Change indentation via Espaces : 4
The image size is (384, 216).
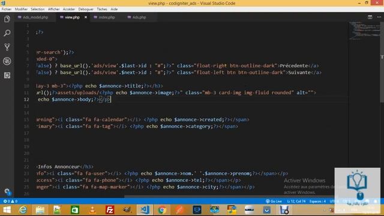tap(317, 201)
